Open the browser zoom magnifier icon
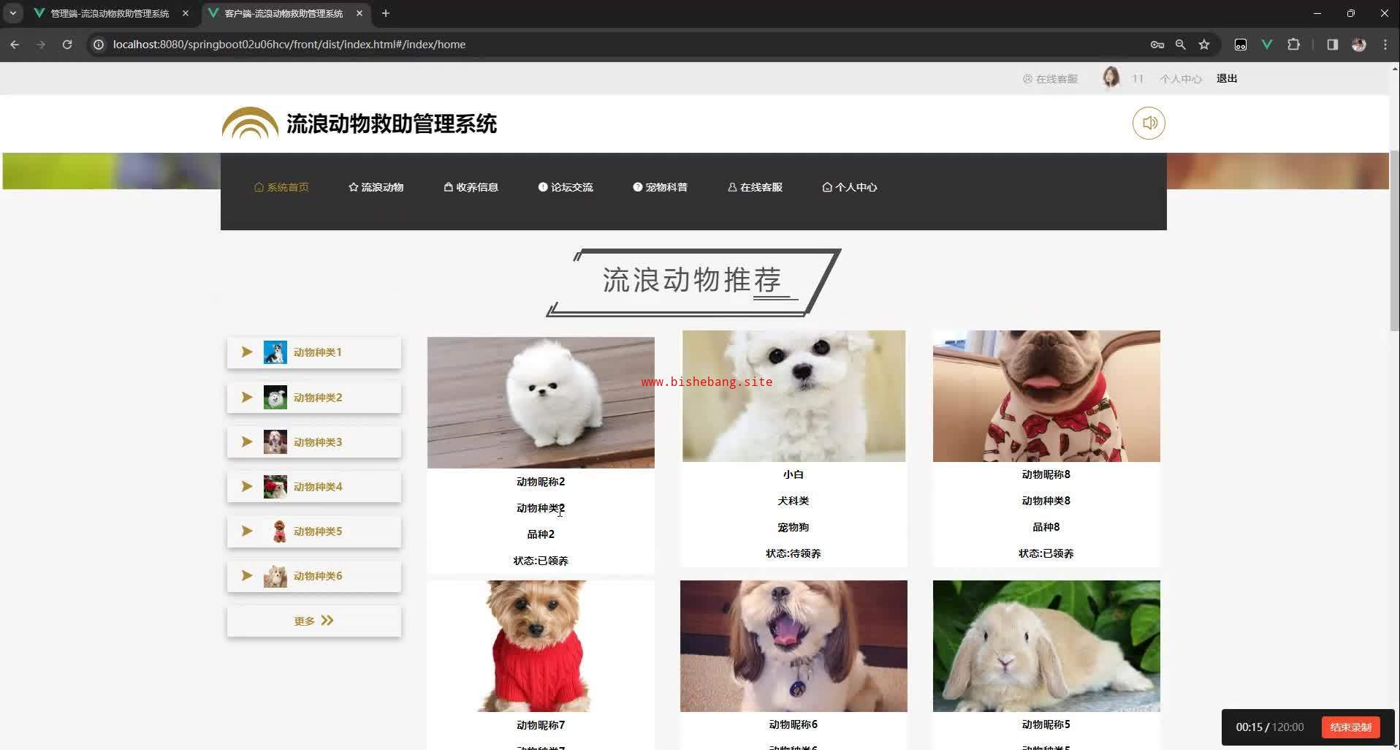Viewport: 1400px width, 750px height. point(1180,45)
